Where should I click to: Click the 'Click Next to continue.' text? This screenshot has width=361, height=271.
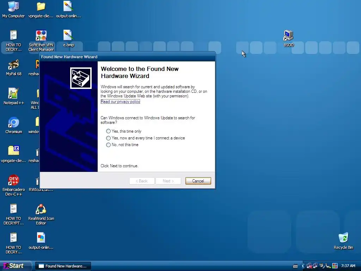pyautogui.click(x=120, y=166)
